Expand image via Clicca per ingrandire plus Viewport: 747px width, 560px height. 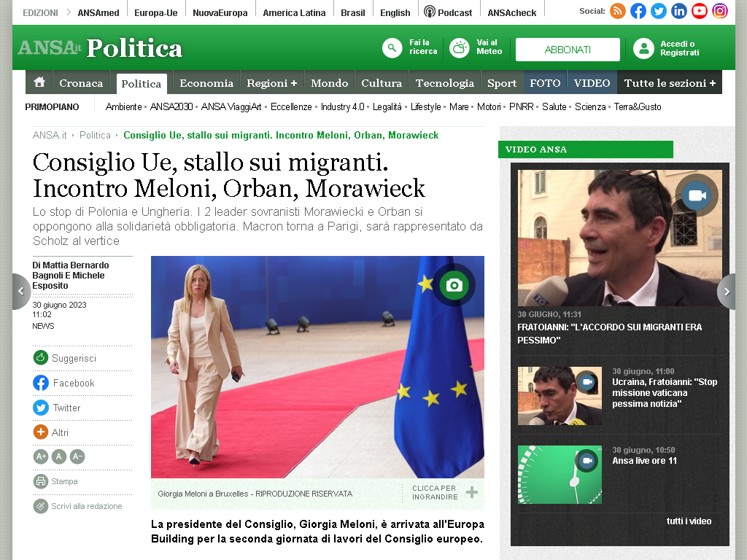point(472,492)
